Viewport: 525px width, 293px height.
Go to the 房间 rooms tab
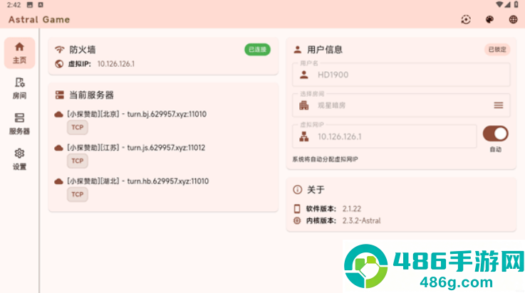pos(19,88)
